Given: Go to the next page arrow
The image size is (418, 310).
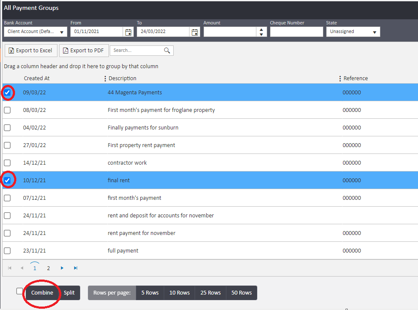Looking at the screenshot, I should [62, 268].
